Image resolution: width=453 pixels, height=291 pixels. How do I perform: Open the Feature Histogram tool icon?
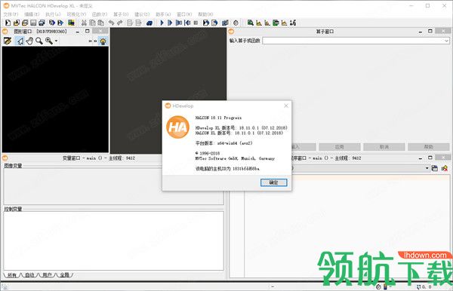[267, 23]
